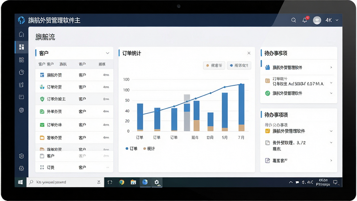Open the notification bell in the header
This screenshot has width=357, height=201.
(305, 20)
